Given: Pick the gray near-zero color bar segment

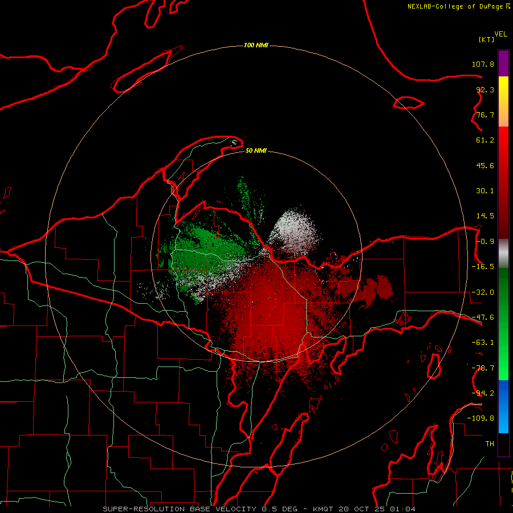Looking at the screenshot, I should (x=503, y=254).
